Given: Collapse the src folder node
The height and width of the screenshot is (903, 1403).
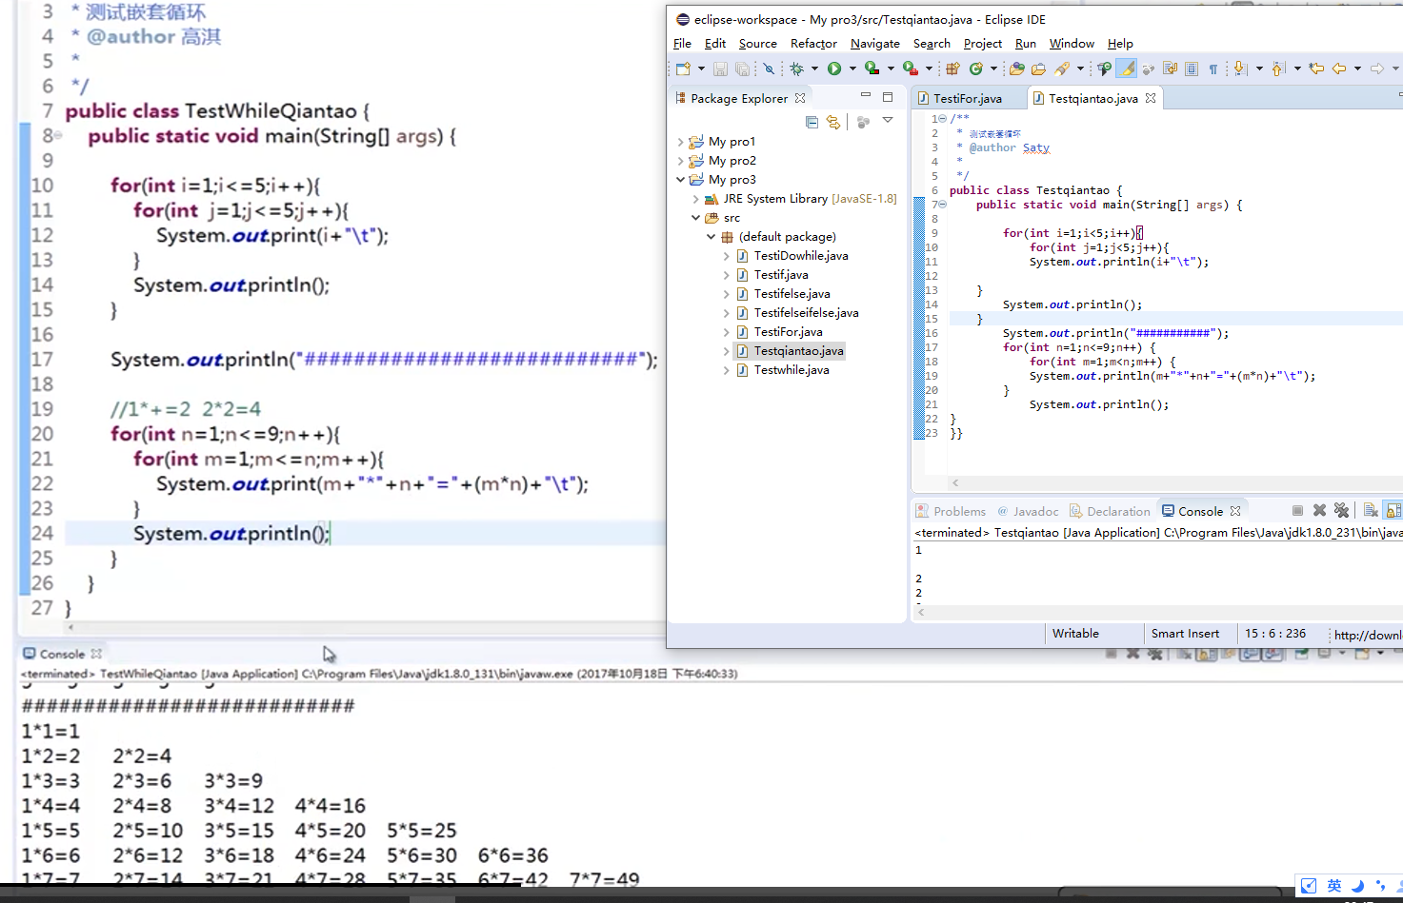Looking at the screenshot, I should pos(695,218).
